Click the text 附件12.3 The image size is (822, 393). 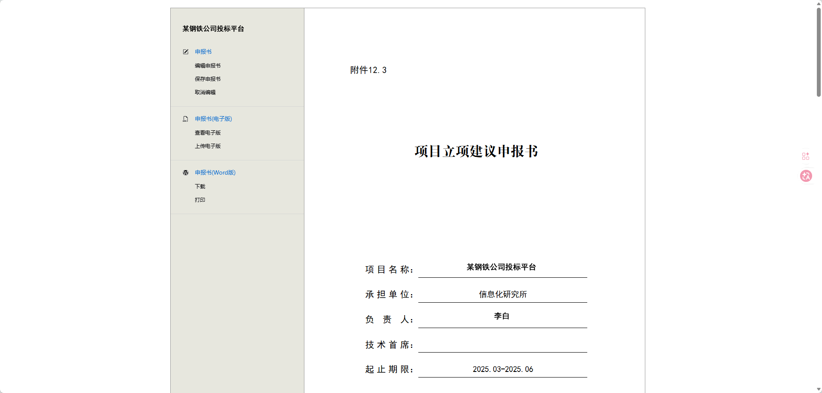click(x=368, y=70)
